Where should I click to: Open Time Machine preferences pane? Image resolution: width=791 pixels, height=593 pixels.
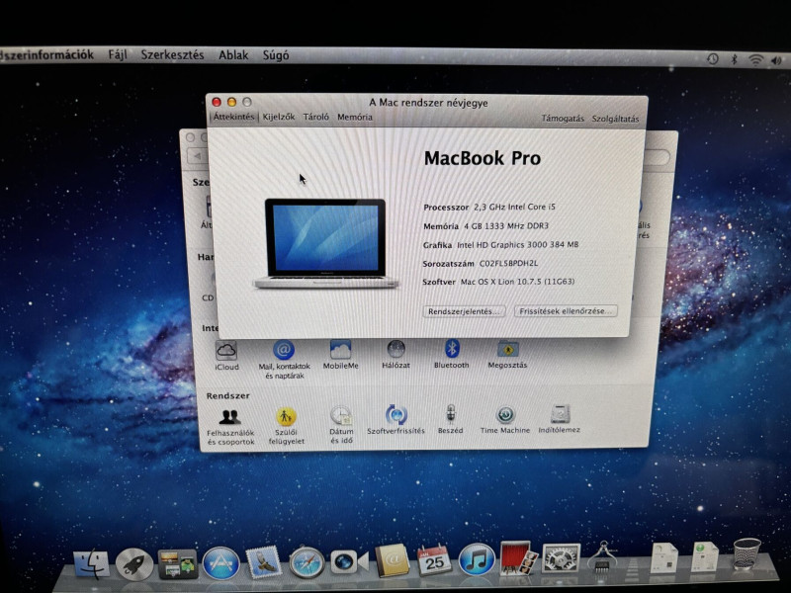pyautogui.click(x=505, y=419)
